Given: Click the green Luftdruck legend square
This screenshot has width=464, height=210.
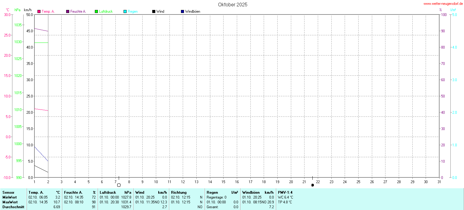Looking at the screenshot, I should tap(96, 11).
